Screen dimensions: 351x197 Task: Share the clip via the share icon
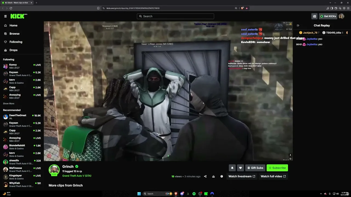tap(205, 176)
